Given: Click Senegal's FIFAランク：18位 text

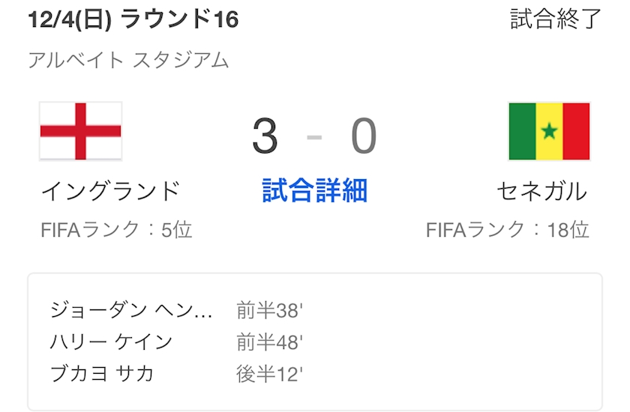Looking at the screenshot, I should pos(507,230).
